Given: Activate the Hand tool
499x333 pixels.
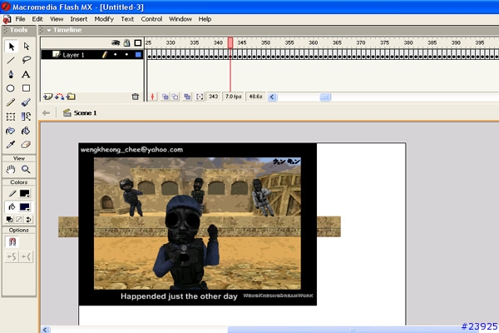Looking at the screenshot, I should (x=11, y=169).
